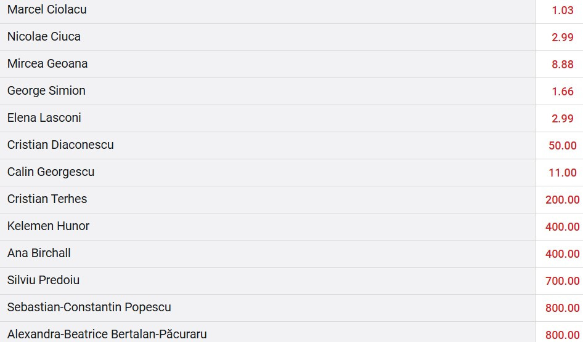Image resolution: width=583 pixels, height=342 pixels.
Task: Select Sebastian-Constantin Popescu's 800.00 odds
Action: click(562, 308)
